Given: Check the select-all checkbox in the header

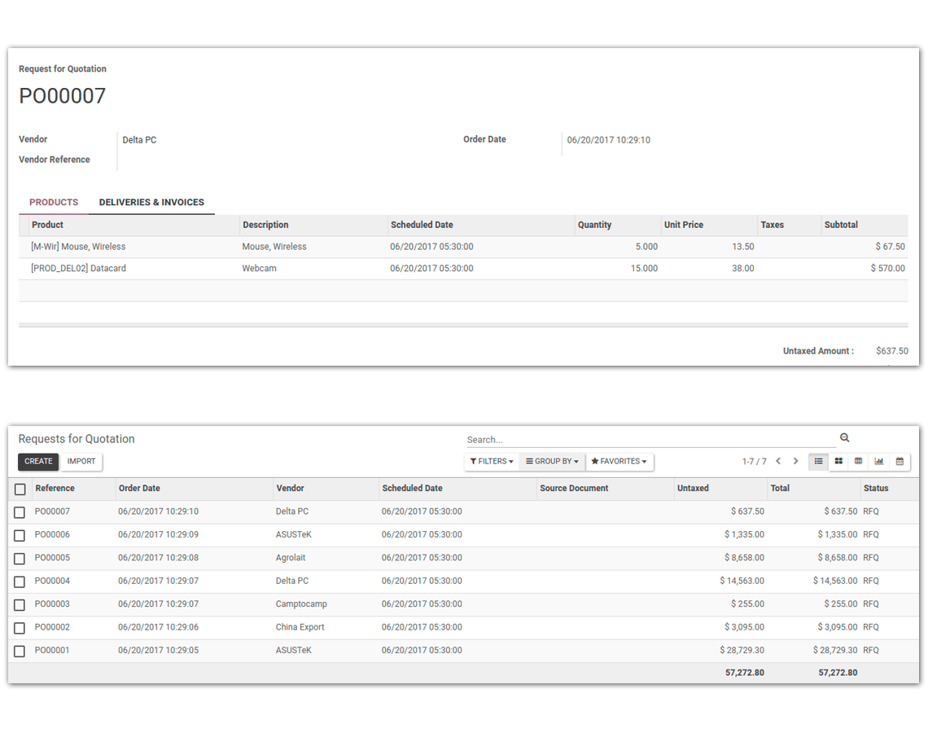Looking at the screenshot, I should [20, 488].
